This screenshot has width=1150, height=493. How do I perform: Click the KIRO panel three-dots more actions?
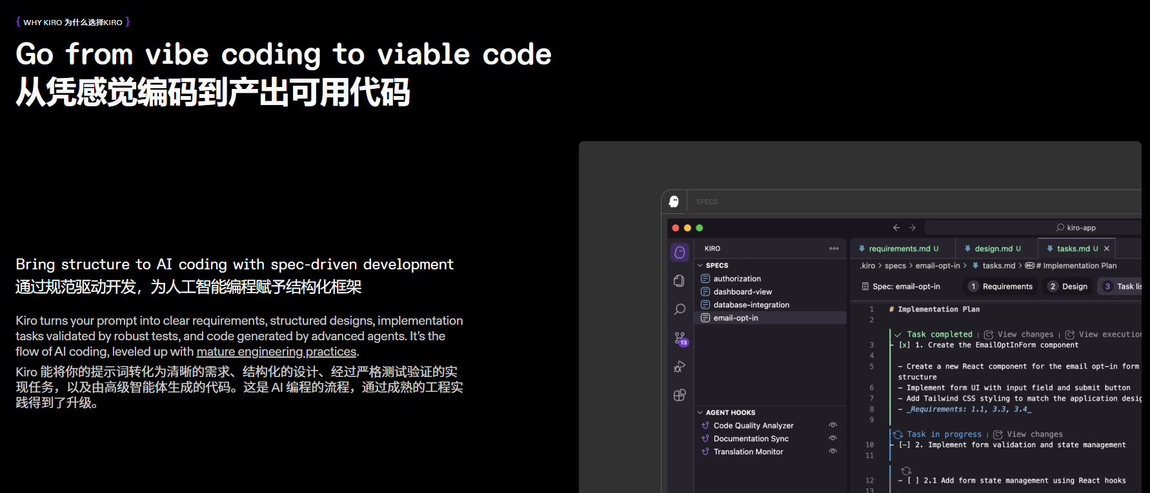(834, 249)
